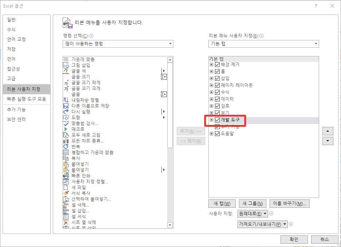Image resolution: width=341 pixels, height=247 pixels.
Task: Click the 새 파일 icon
Action: tap(66, 187)
